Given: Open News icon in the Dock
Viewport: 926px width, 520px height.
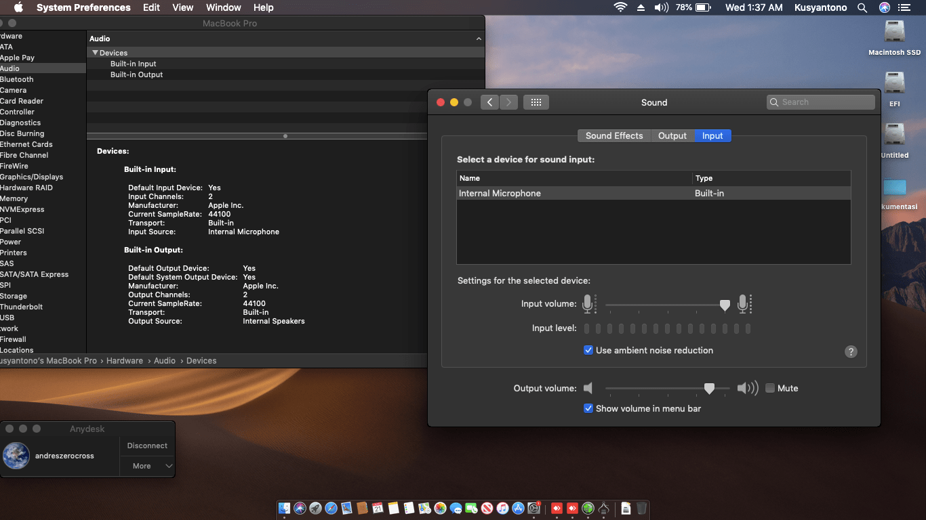Looking at the screenshot, I should pyautogui.click(x=487, y=508).
